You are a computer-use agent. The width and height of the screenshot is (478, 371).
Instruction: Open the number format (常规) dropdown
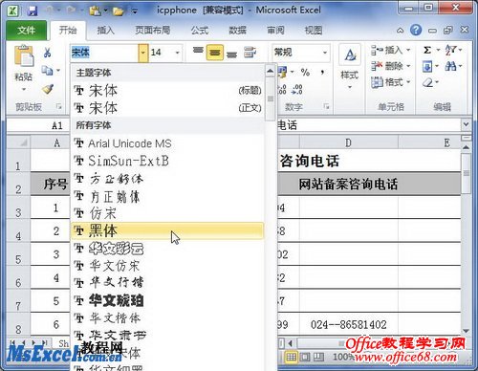coord(325,53)
